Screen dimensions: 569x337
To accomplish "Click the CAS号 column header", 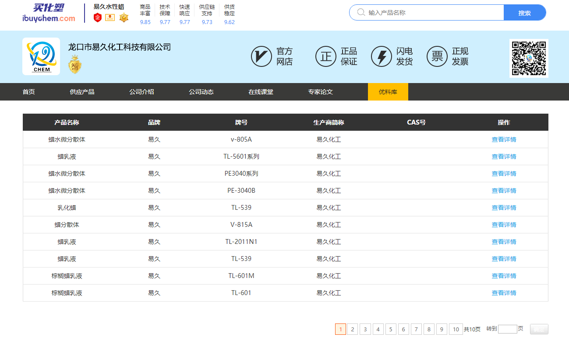I will (416, 122).
